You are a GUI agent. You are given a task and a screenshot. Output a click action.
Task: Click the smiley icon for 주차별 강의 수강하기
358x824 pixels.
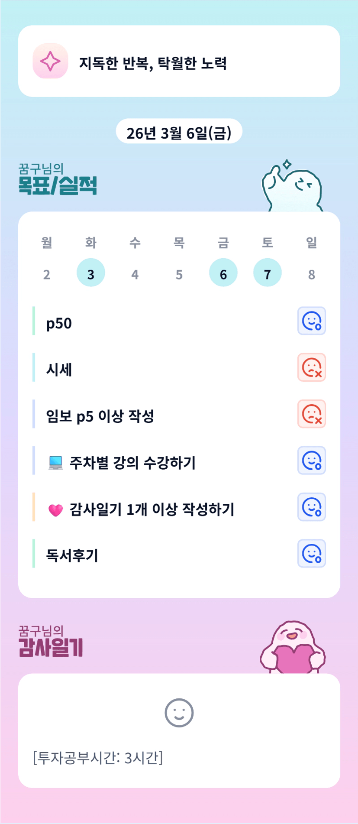311,461
